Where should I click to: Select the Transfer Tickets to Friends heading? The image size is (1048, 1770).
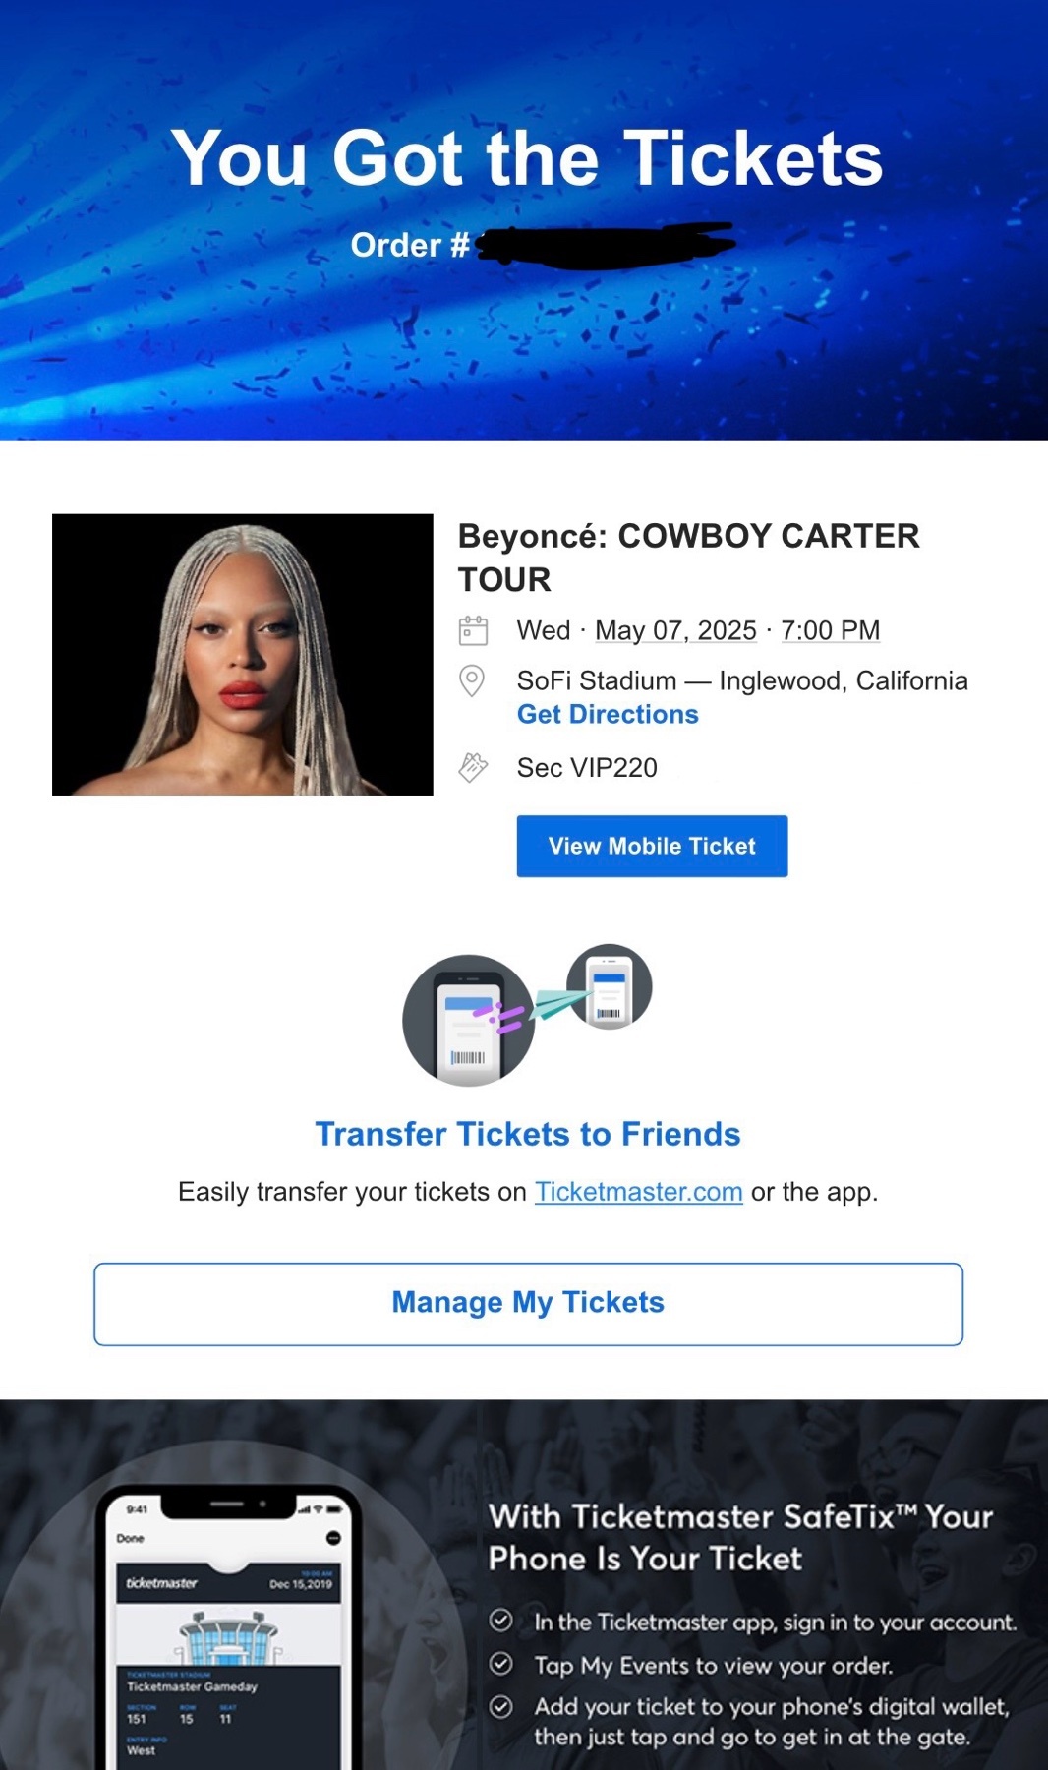coord(528,1134)
